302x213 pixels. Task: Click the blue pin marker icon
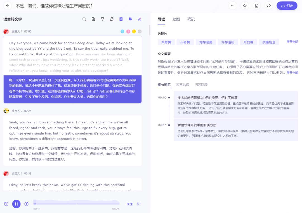click(x=122, y=31)
